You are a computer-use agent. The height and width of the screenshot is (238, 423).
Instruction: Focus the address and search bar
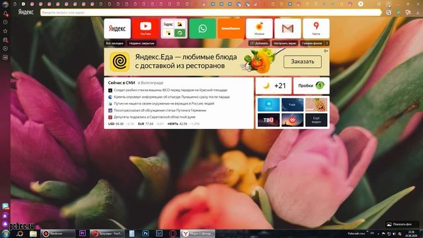point(211,13)
